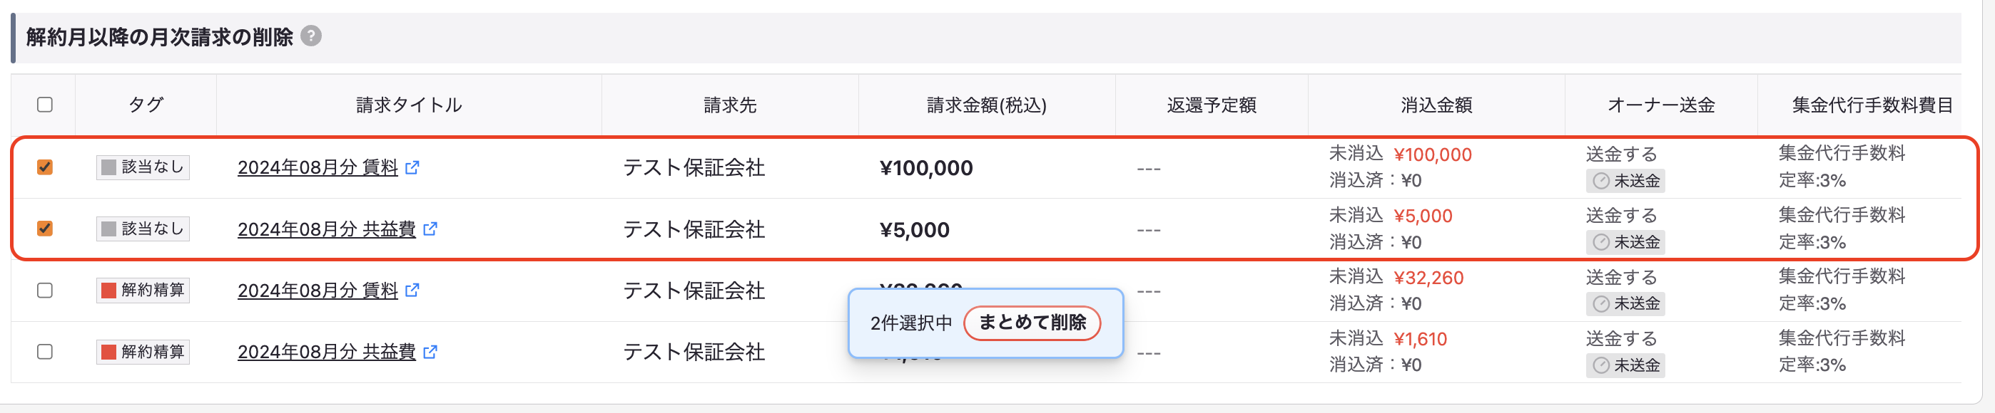Click the gray 該当なし tag in first row
This screenshot has height=413, width=1995.
pyautogui.click(x=143, y=167)
